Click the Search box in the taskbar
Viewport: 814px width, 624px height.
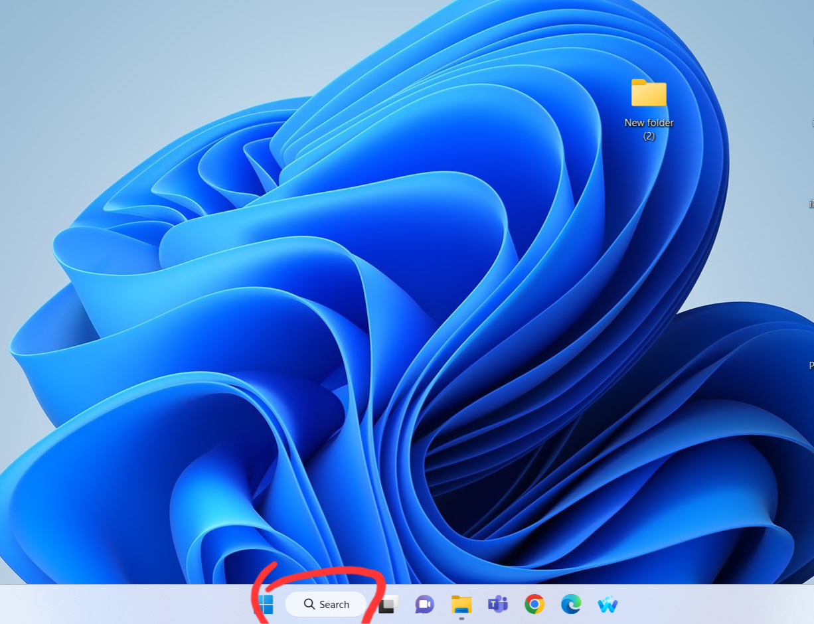point(326,604)
